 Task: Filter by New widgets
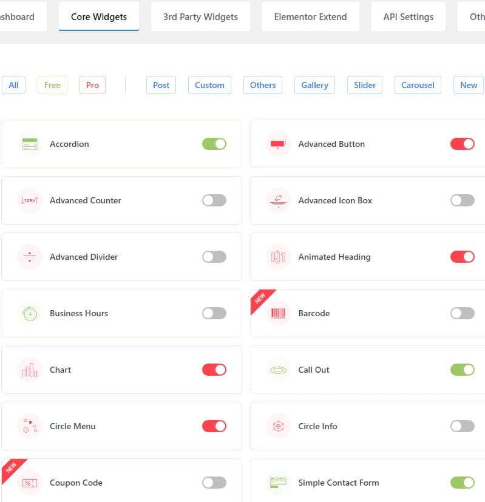pos(469,85)
